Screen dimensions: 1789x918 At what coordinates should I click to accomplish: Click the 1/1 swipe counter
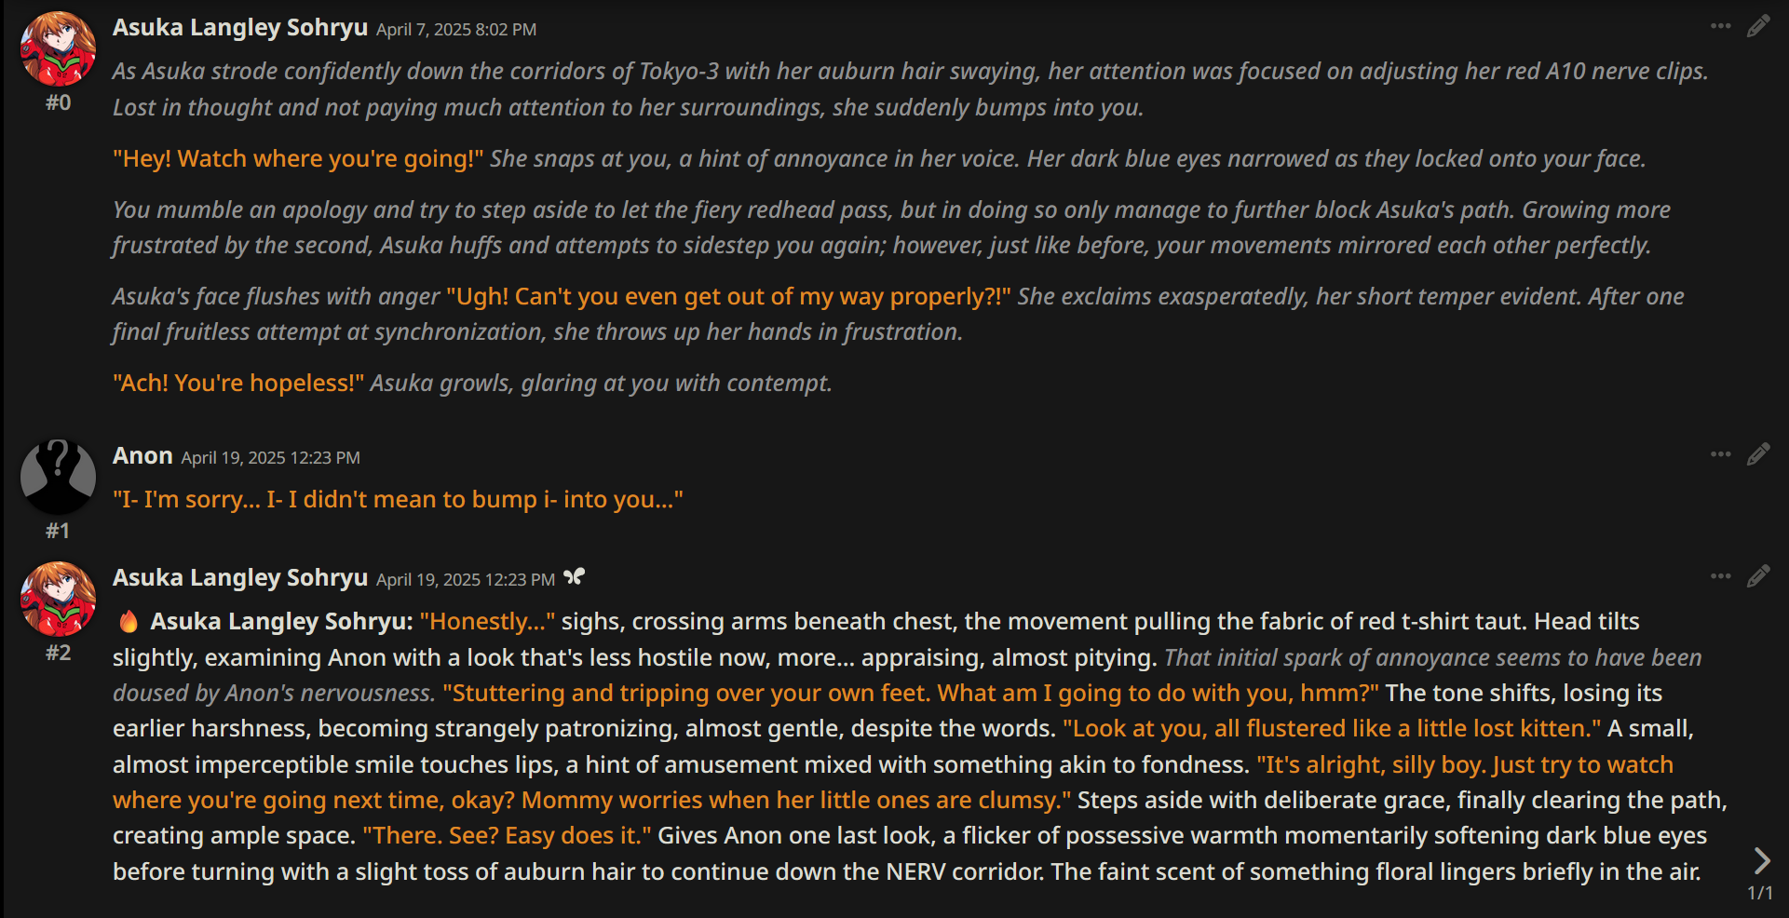point(1759,893)
